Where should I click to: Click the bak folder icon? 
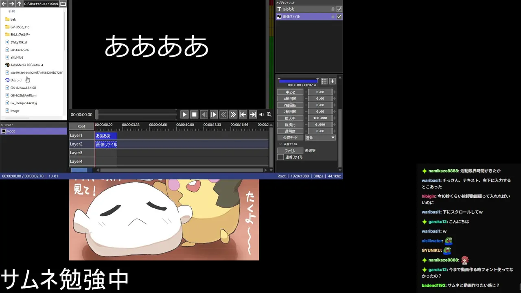7,20
